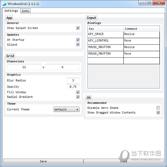Viewport: 167px width, 167px height.
Task: Minimize the WindowGrid window
Action: coord(142,3)
